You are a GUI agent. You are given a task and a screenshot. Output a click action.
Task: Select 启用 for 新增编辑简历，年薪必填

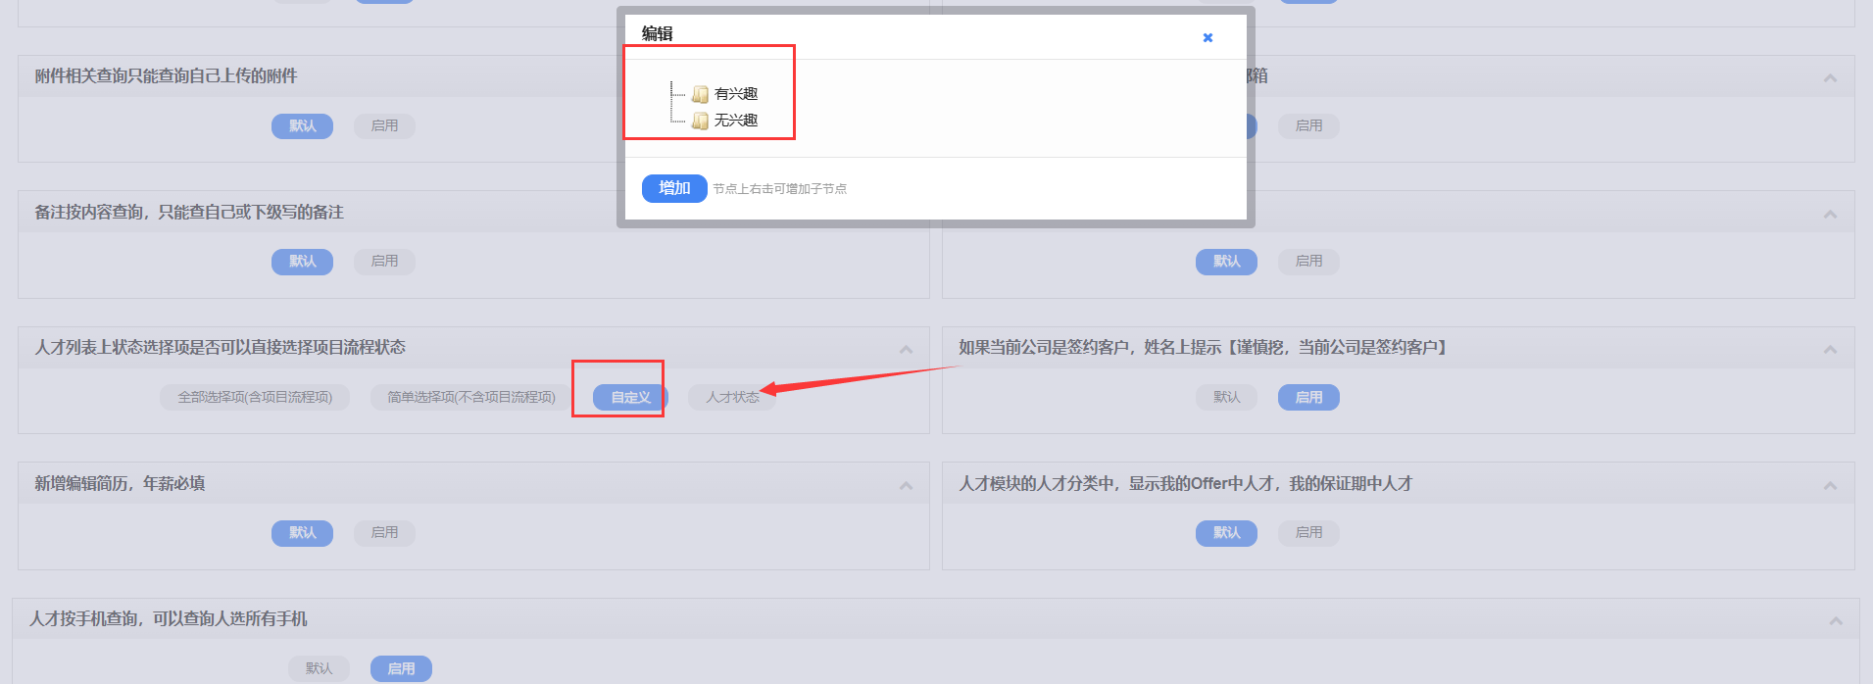point(384,533)
